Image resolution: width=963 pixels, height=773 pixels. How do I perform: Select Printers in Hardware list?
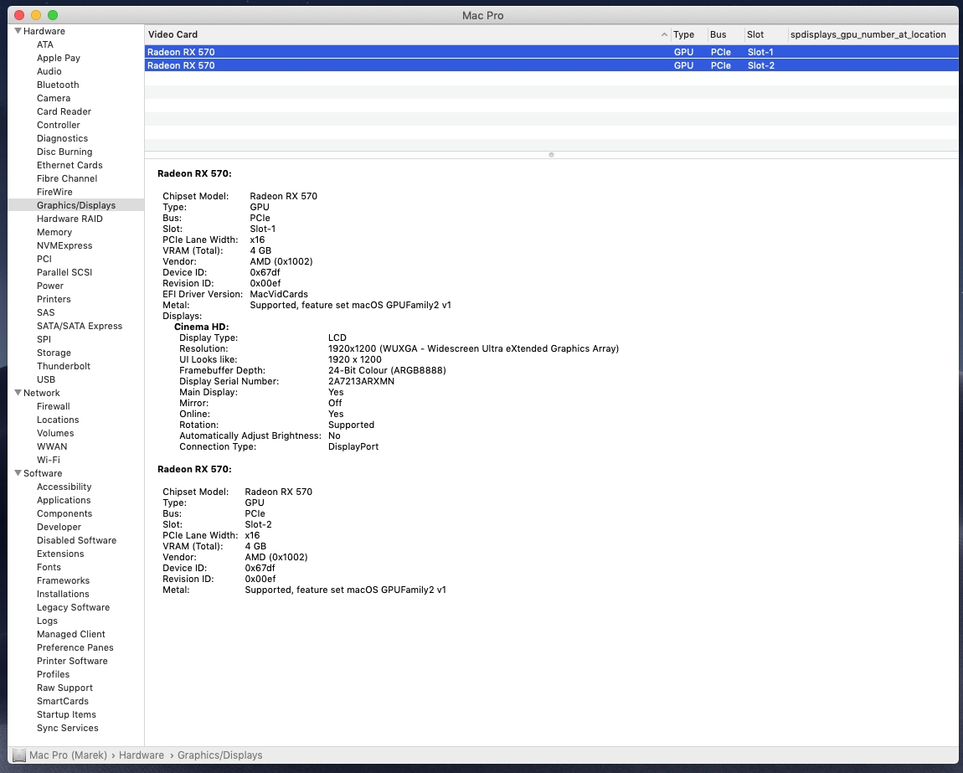pos(54,299)
